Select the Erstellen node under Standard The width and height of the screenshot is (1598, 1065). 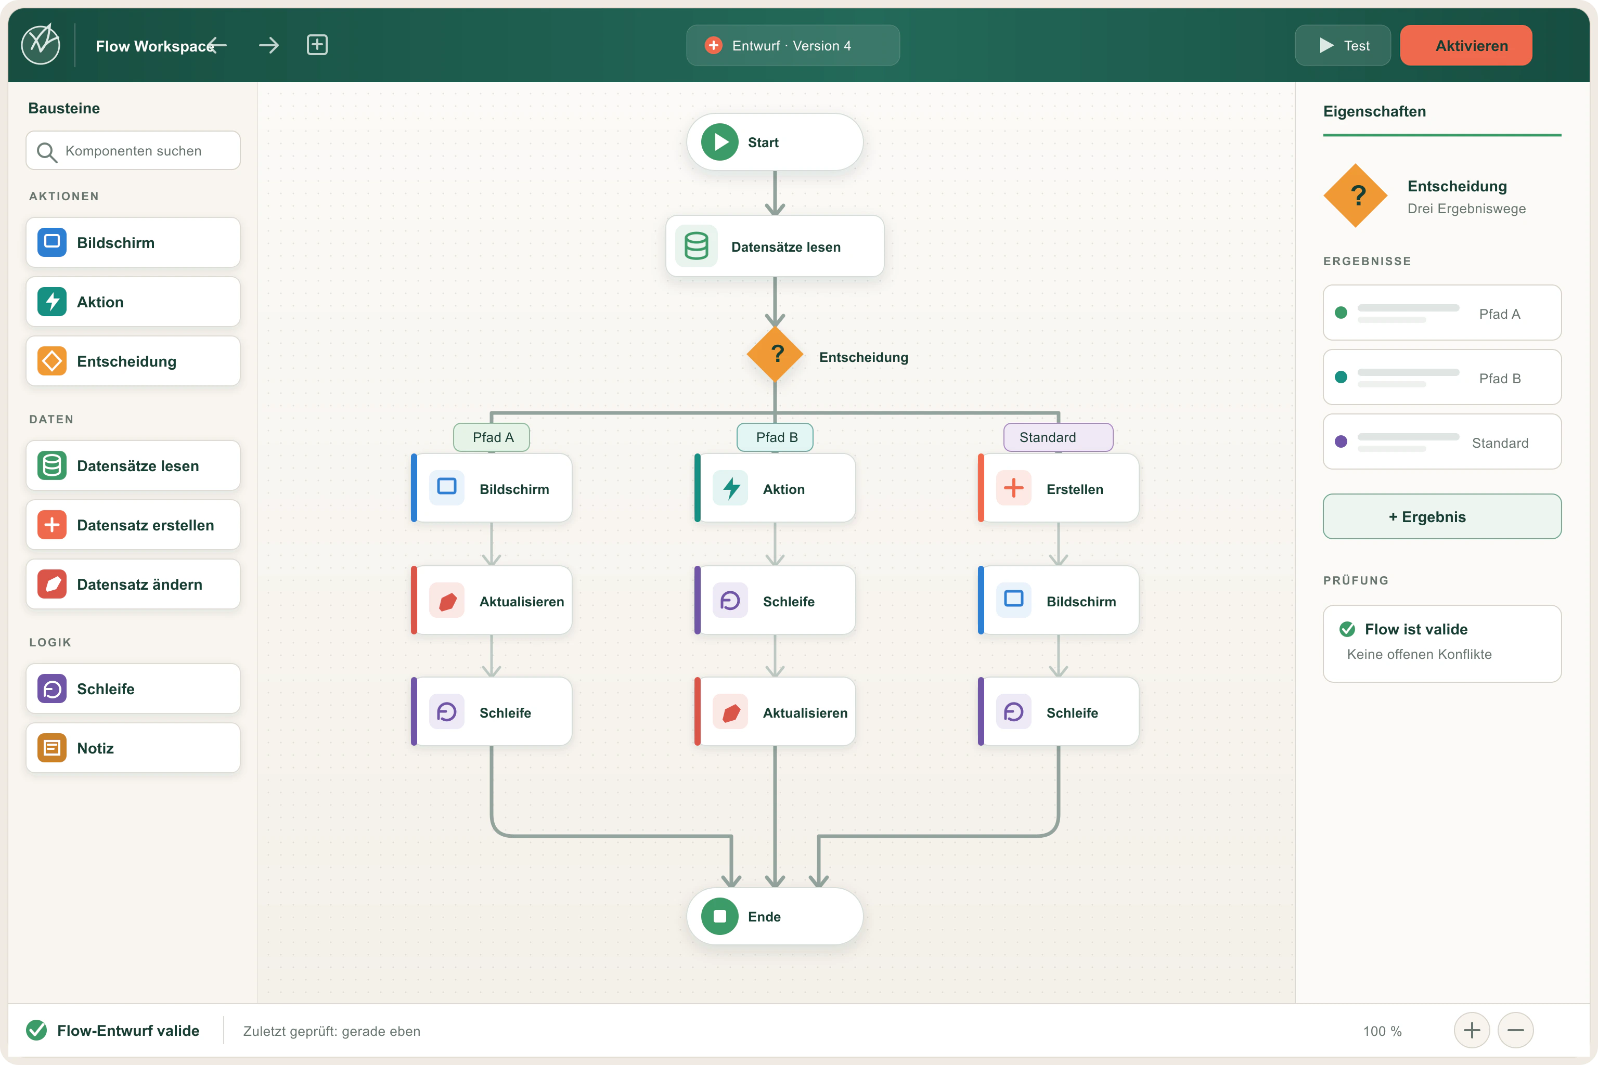tap(1058, 488)
